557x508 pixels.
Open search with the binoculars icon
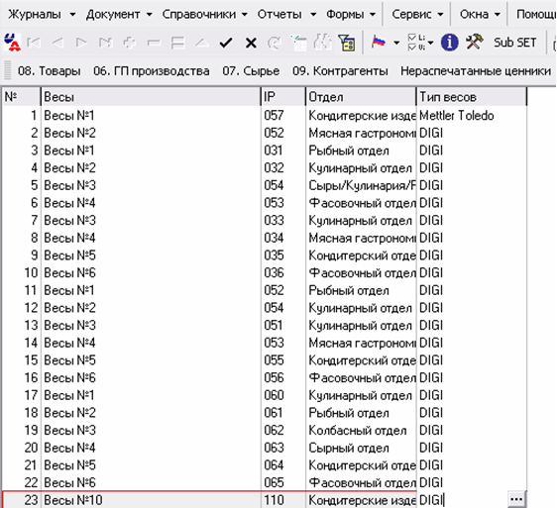tap(322, 43)
